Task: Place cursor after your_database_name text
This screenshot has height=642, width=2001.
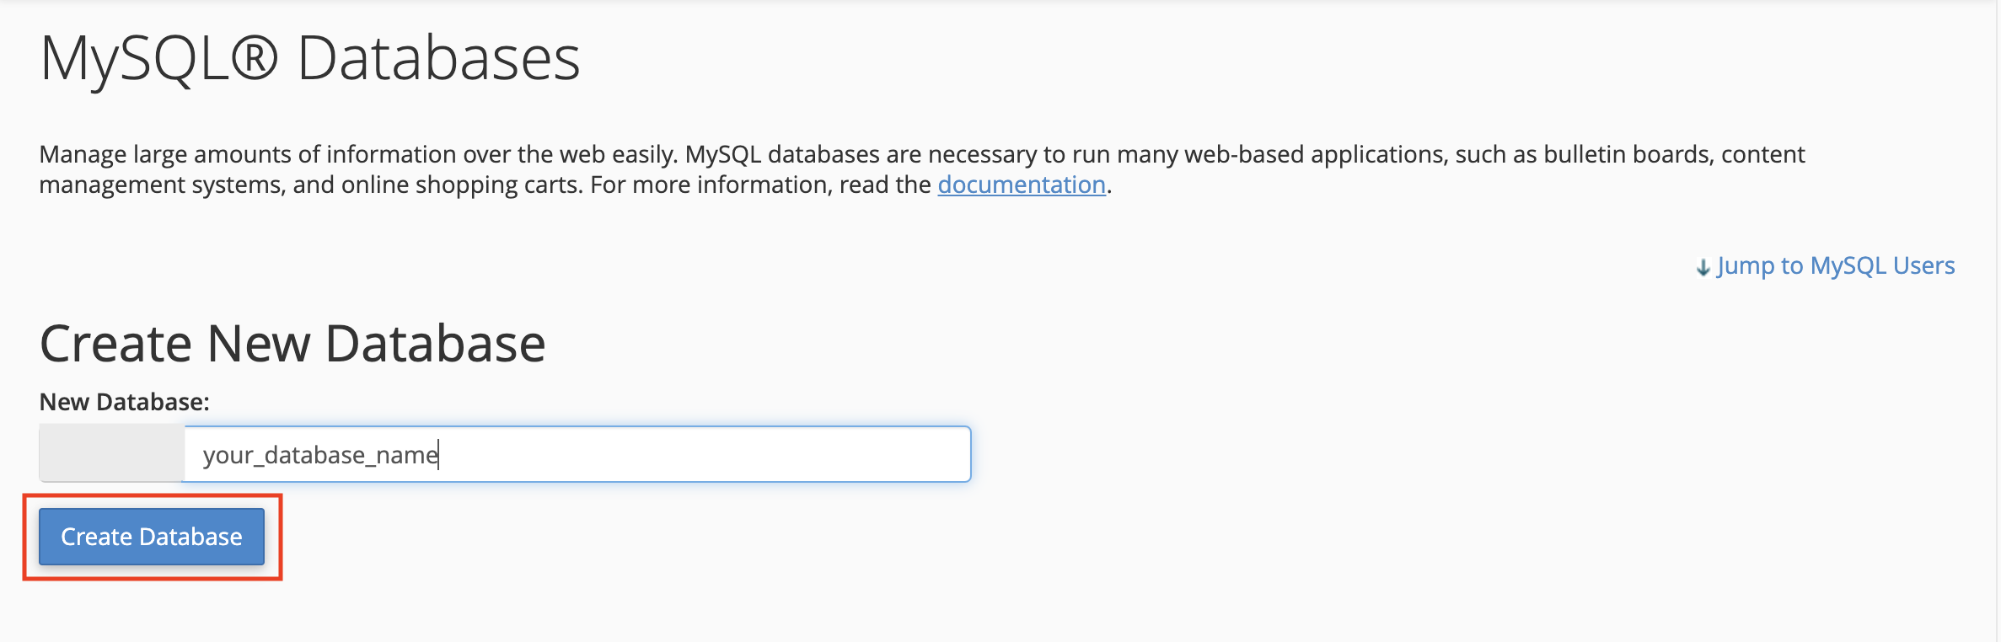Action: pos(439,455)
